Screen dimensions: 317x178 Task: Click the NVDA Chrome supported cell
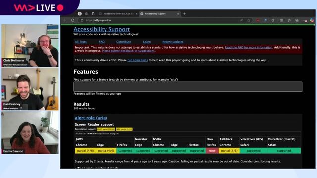coord(161,151)
